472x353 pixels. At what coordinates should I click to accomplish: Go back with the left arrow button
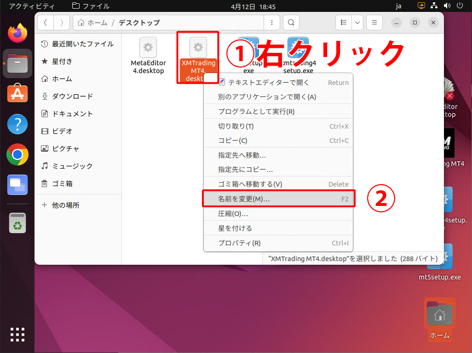(45, 23)
